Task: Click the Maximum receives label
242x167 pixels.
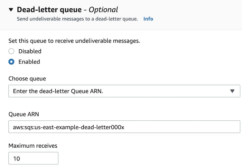Action: [x=33, y=146]
